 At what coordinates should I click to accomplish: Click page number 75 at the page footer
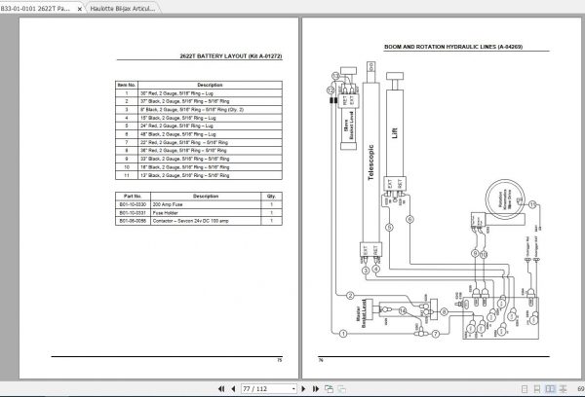[x=280, y=360]
